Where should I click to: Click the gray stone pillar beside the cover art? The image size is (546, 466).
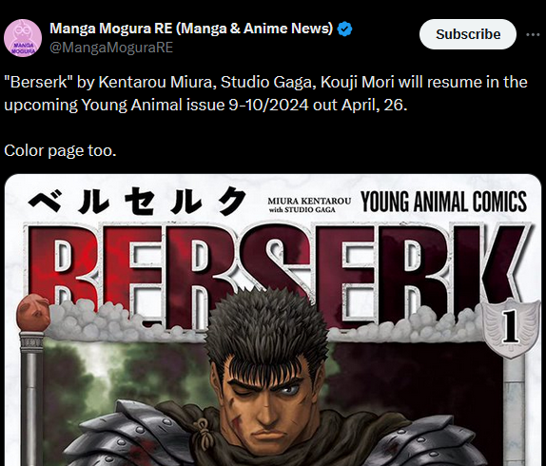(x=31, y=398)
